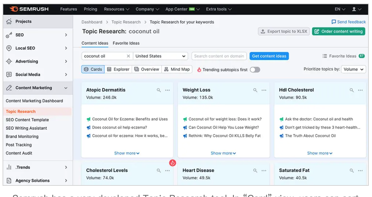
Task: Go to Dashboard breadcrumb
Action: click(92, 22)
